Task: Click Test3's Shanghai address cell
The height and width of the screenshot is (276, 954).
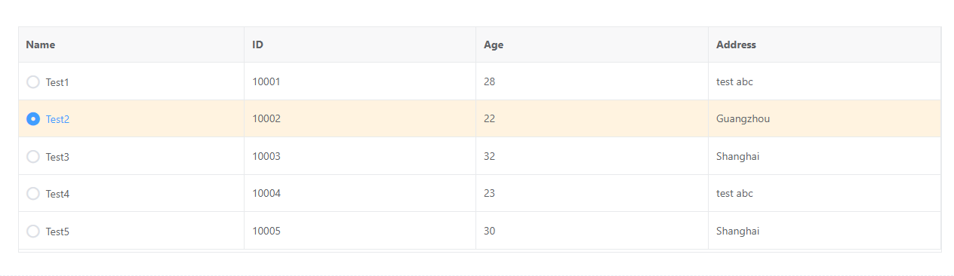Action: pos(825,156)
